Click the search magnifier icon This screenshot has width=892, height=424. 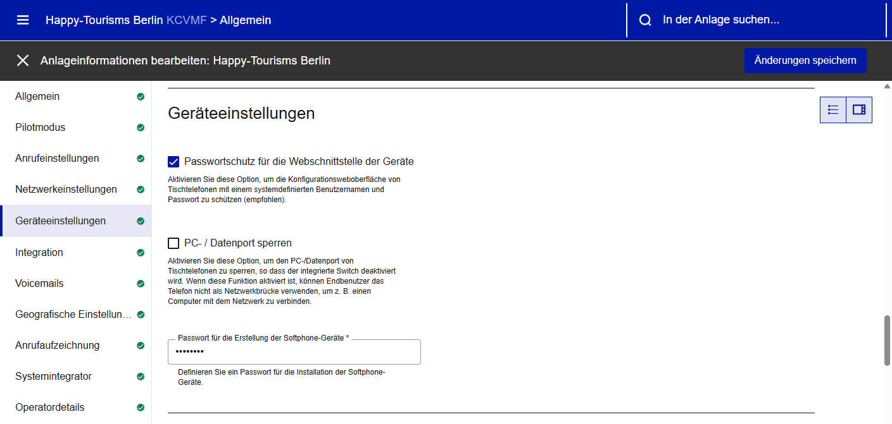pos(645,20)
